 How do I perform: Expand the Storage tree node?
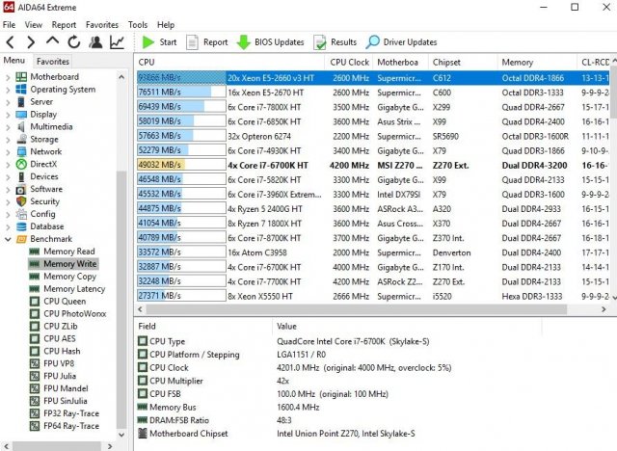[9, 140]
